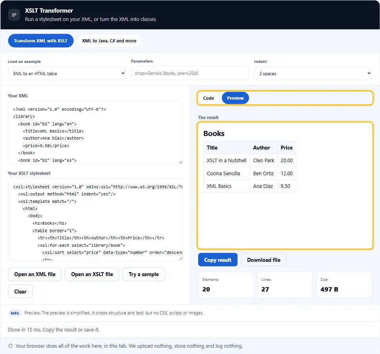The image size is (380, 354).
Task: Click the Cocina Sencilla cell
Action: click(x=226, y=173)
